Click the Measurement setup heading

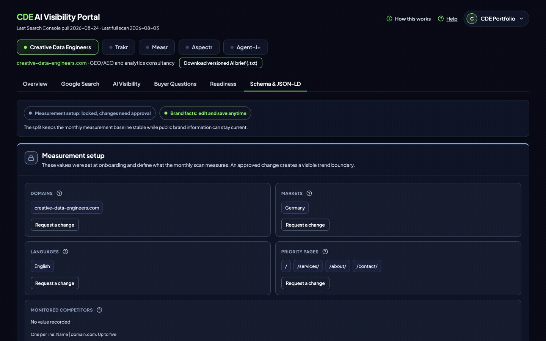[73, 155]
